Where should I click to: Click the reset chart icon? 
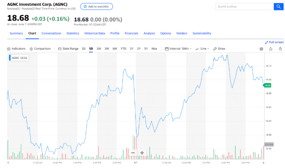click(x=280, y=49)
